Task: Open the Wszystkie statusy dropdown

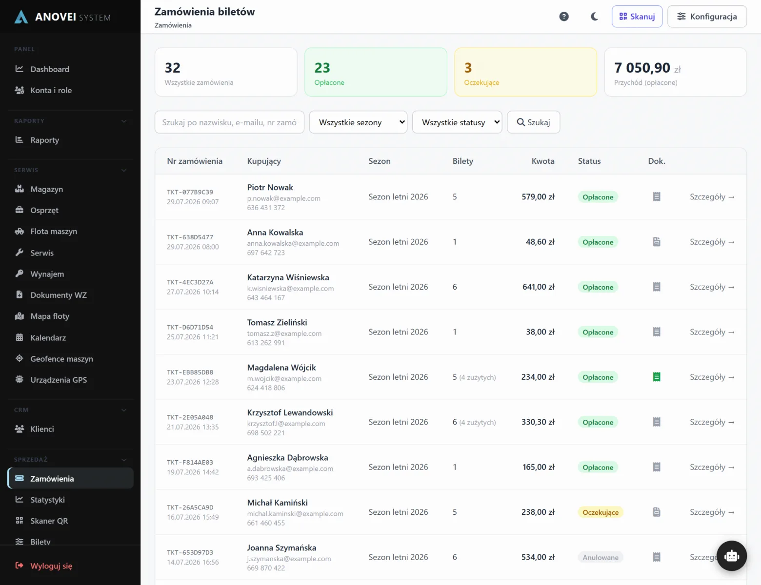Action: click(x=457, y=122)
